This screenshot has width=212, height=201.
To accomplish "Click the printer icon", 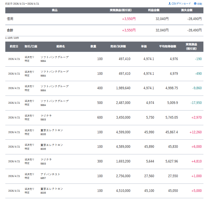I will point(195,4).
